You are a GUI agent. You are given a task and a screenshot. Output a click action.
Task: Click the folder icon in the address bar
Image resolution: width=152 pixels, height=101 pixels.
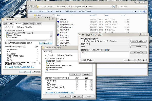pyautogui.click(x=38, y=7)
